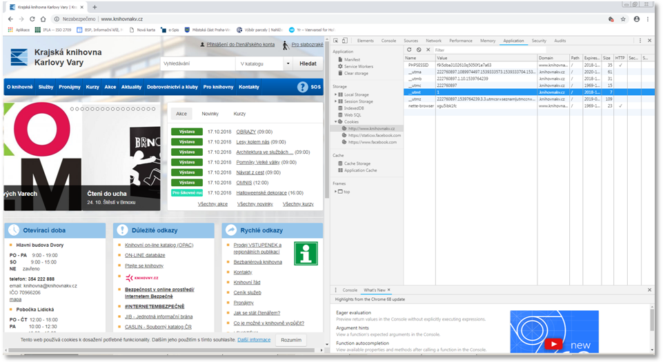Click the Krajská knihovna logo

pyautogui.click(x=19, y=57)
